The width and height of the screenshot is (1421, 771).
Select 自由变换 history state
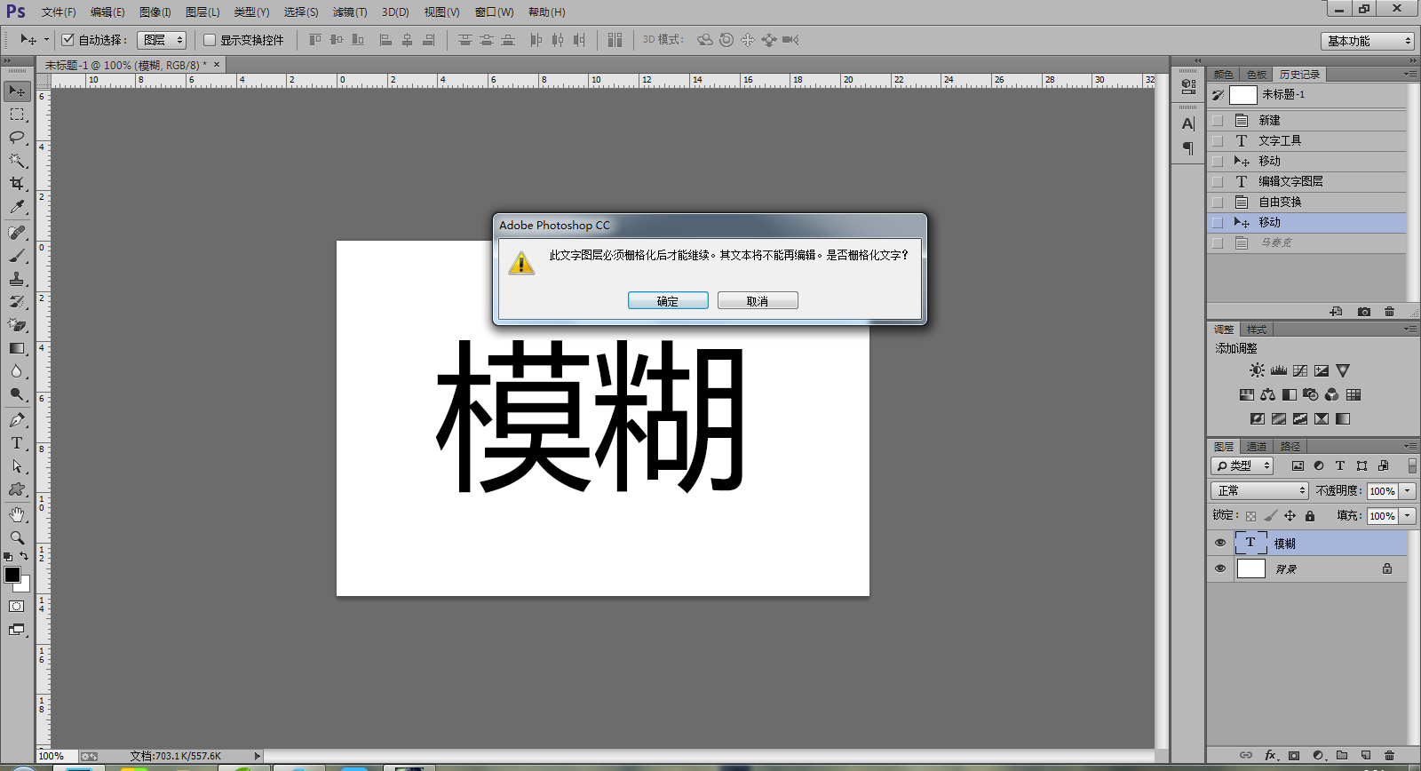(x=1306, y=202)
